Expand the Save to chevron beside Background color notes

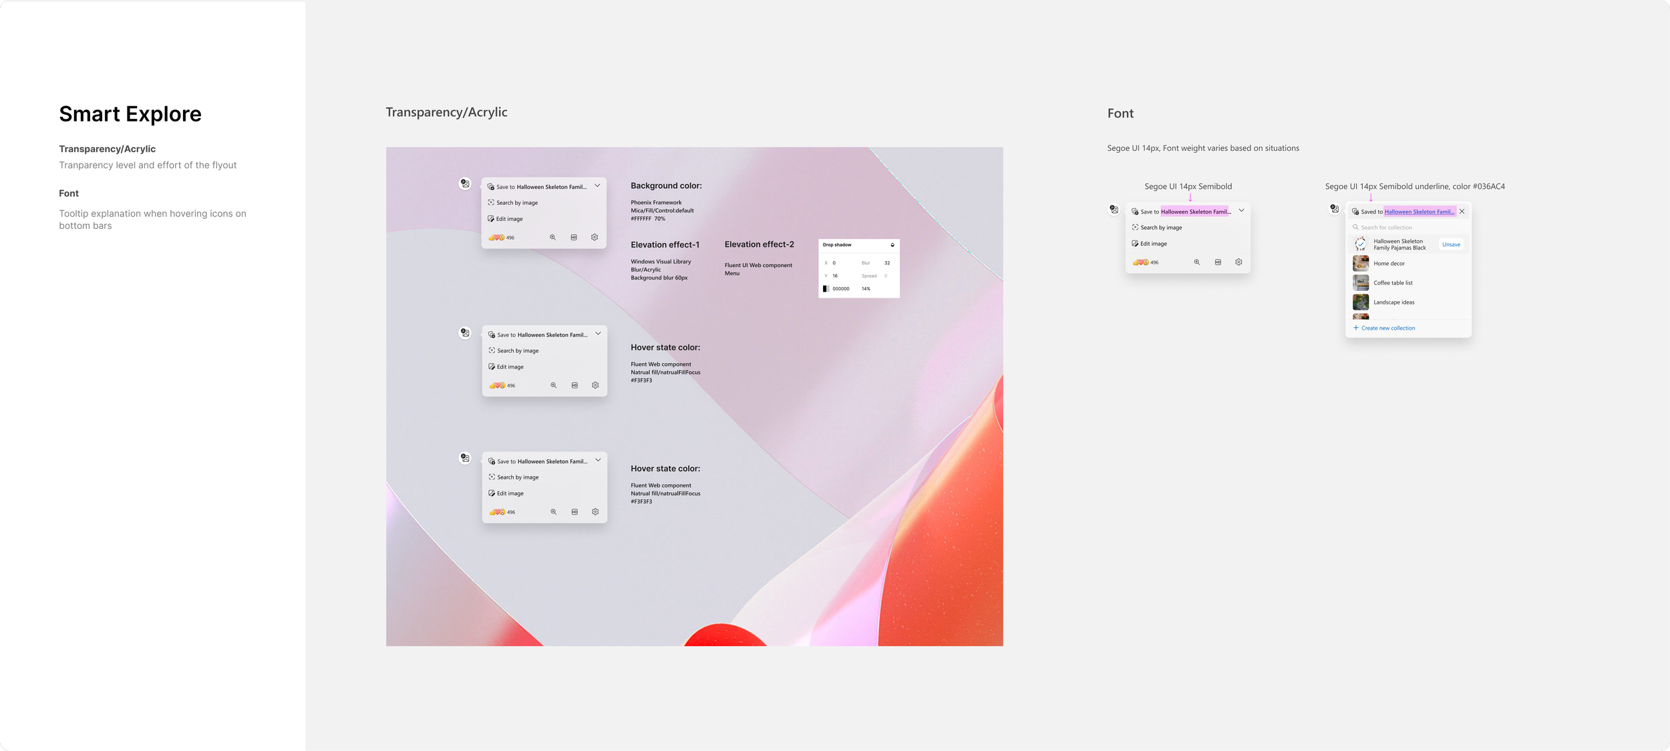click(x=597, y=186)
